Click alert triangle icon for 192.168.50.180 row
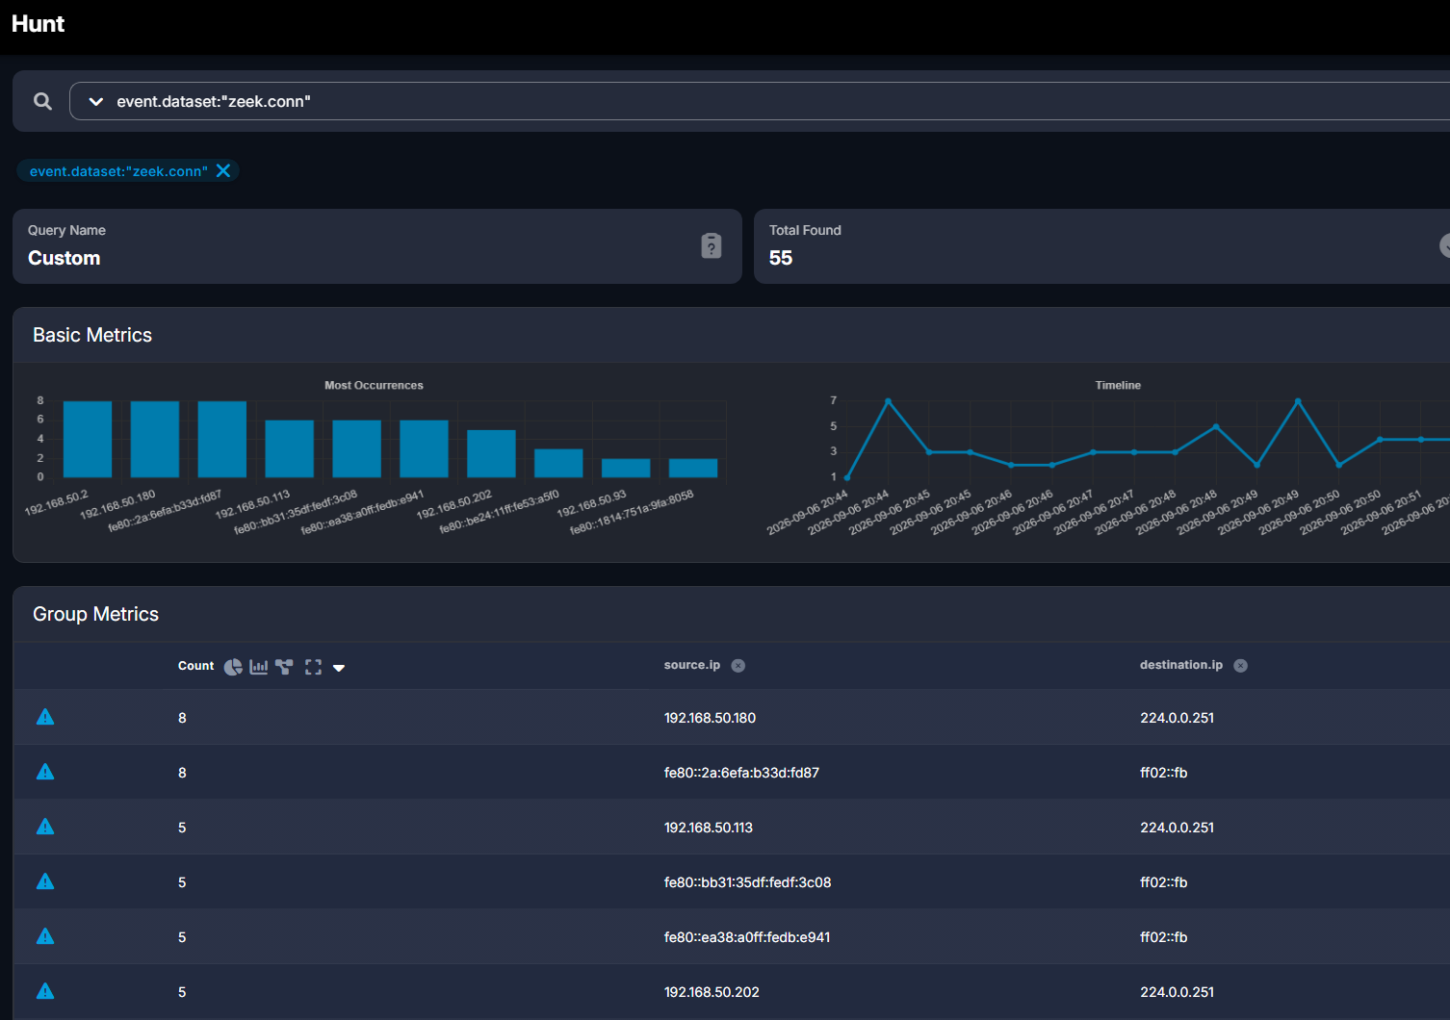The image size is (1450, 1020). click(45, 717)
